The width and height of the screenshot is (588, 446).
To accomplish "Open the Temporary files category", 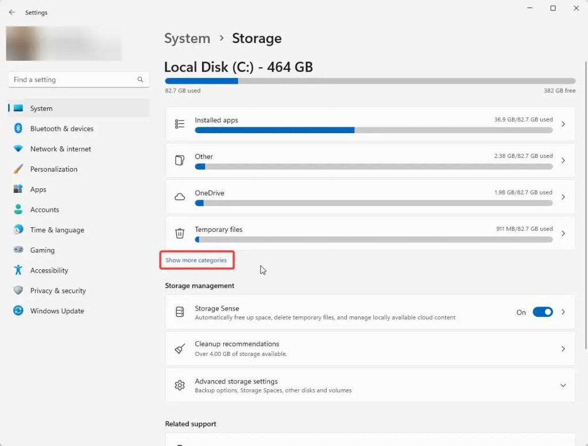I will (x=370, y=233).
